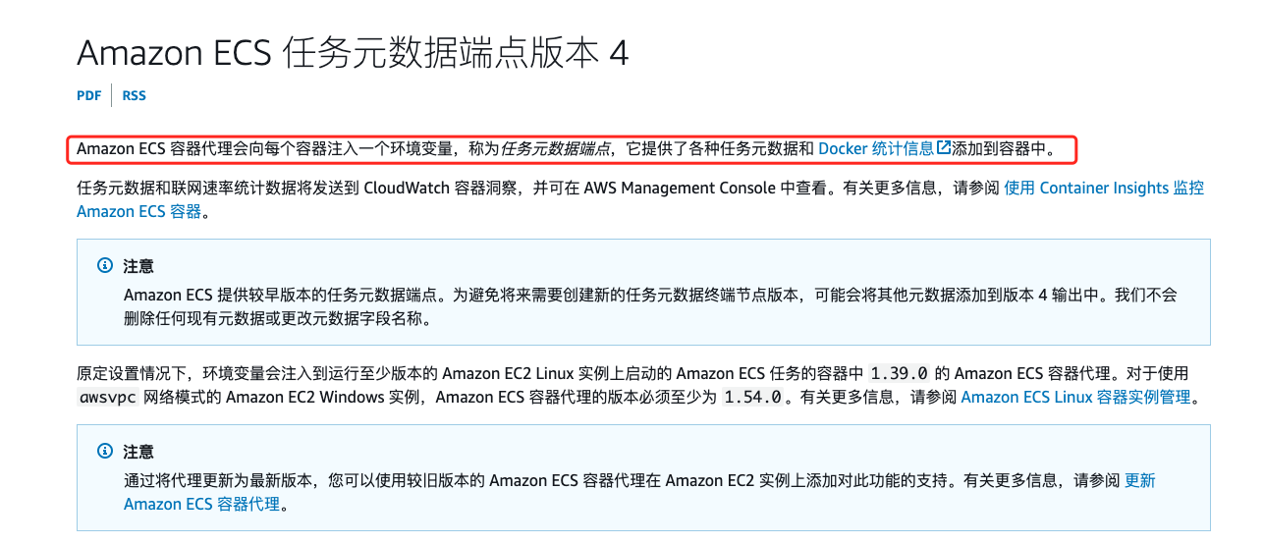The height and width of the screenshot is (544, 1264).
Task: Click info icon in second 注意 box
Action: [105, 452]
